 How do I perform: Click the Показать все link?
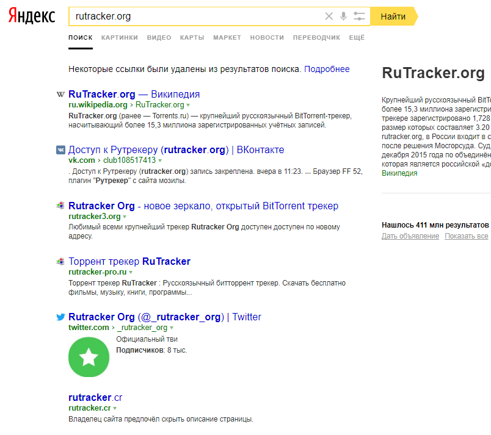(x=466, y=236)
